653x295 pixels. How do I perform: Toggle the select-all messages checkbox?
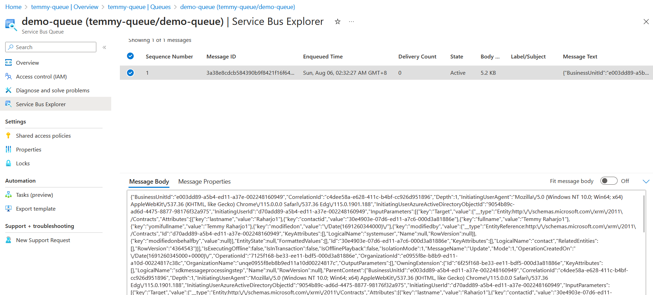(x=130, y=56)
